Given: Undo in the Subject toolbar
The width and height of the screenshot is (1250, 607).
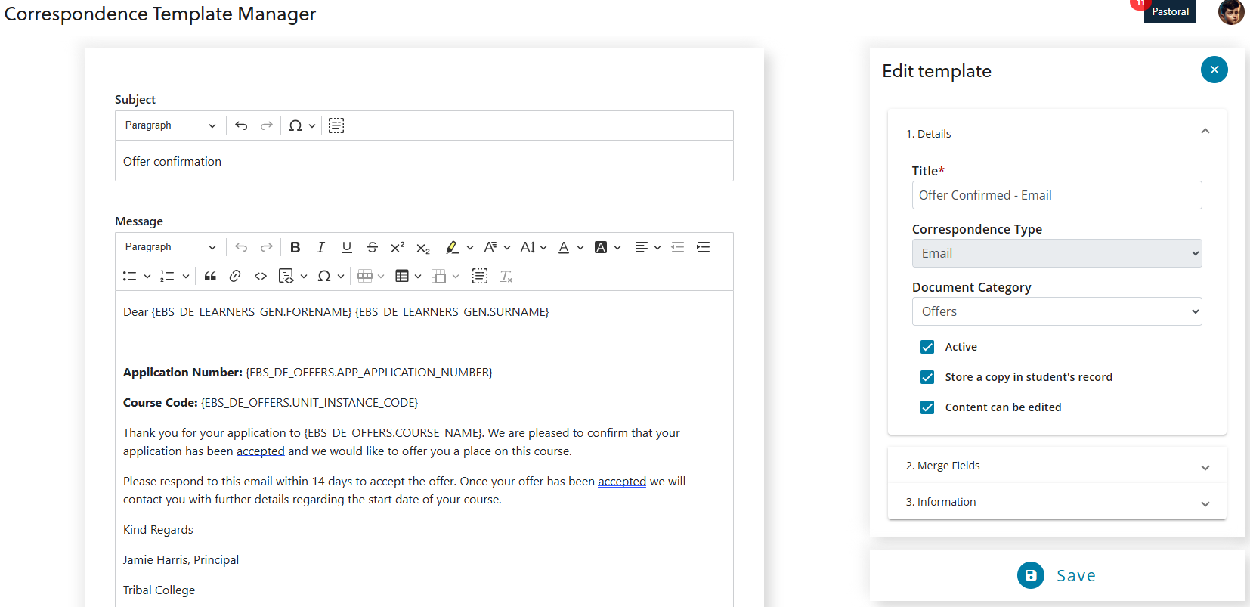Looking at the screenshot, I should (x=241, y=125).
